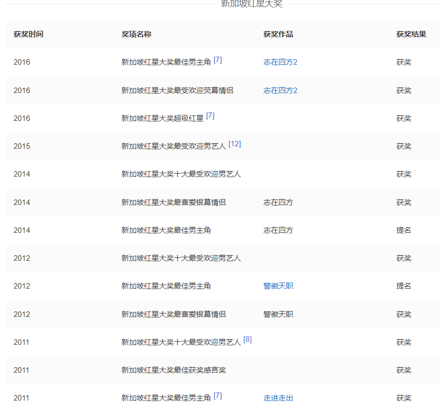
Task: Select the 2015 year cell
Action: click(x=22, y=146)
